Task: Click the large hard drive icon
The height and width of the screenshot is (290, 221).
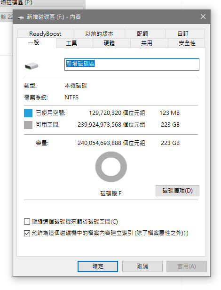Action: click(x=32, y=66)
